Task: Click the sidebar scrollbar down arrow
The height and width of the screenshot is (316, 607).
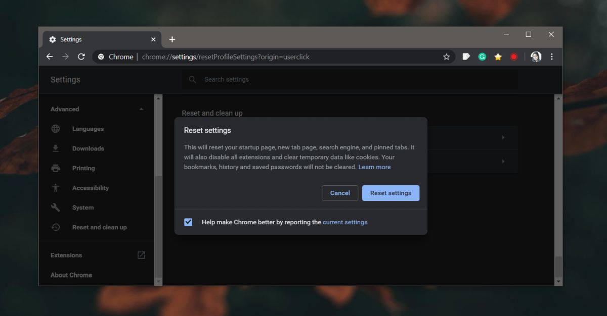Action: (158, 281)
